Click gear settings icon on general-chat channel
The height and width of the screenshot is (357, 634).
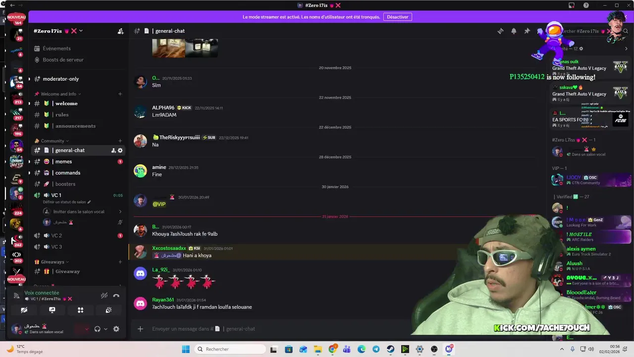120,150
